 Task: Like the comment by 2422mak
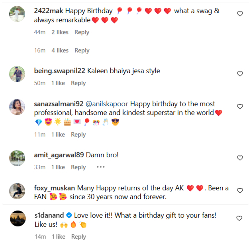[240, 14]
